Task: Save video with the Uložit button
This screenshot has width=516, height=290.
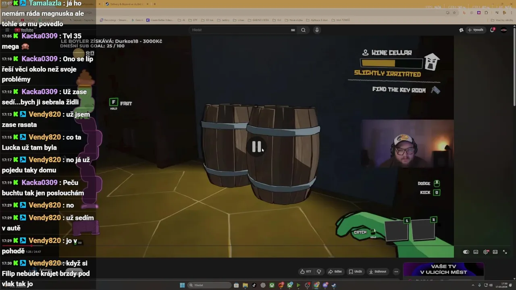Action: 356,271
